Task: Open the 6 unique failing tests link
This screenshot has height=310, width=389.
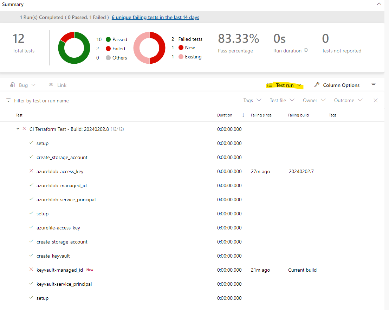Action: pos(155,17)
